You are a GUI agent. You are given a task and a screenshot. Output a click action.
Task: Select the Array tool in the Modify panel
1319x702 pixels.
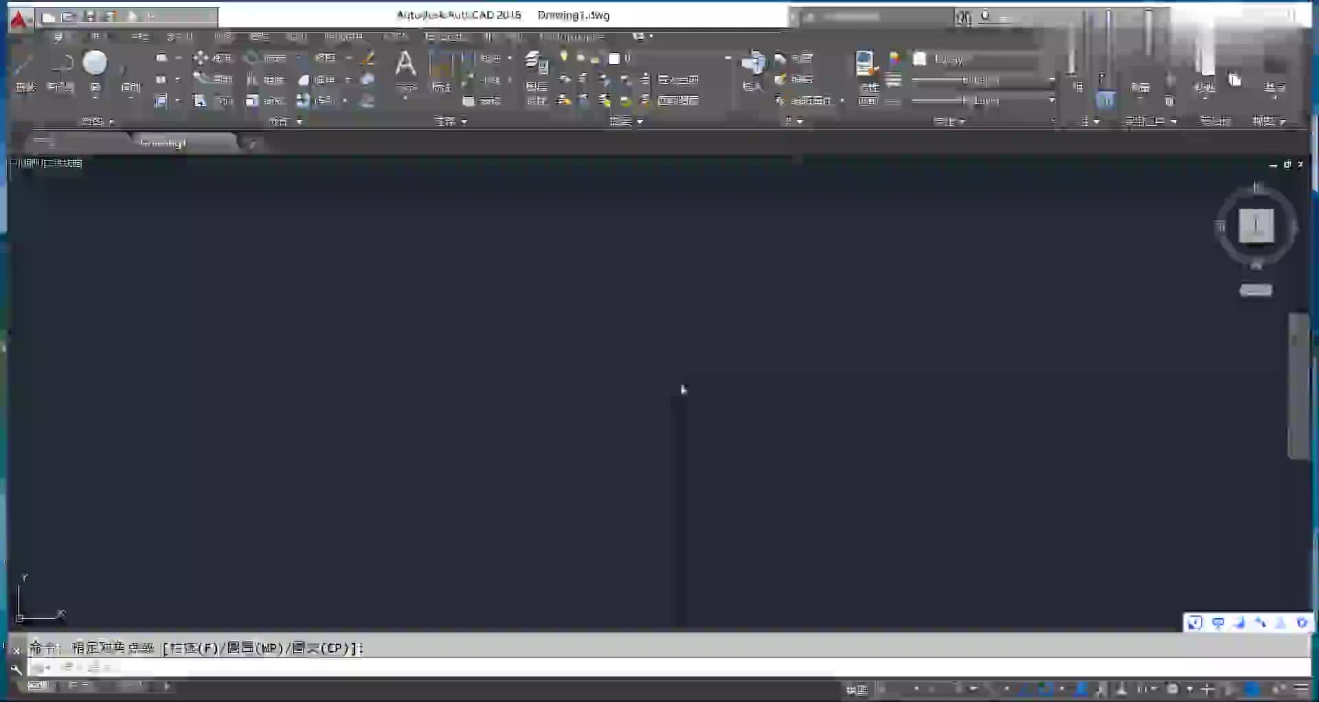point(316,100)
